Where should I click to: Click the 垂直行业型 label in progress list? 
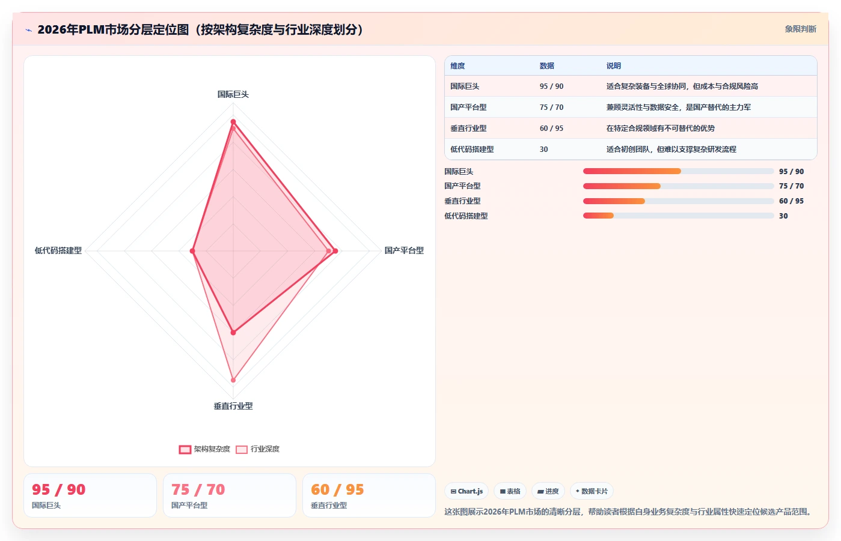(x=462, y=201)
